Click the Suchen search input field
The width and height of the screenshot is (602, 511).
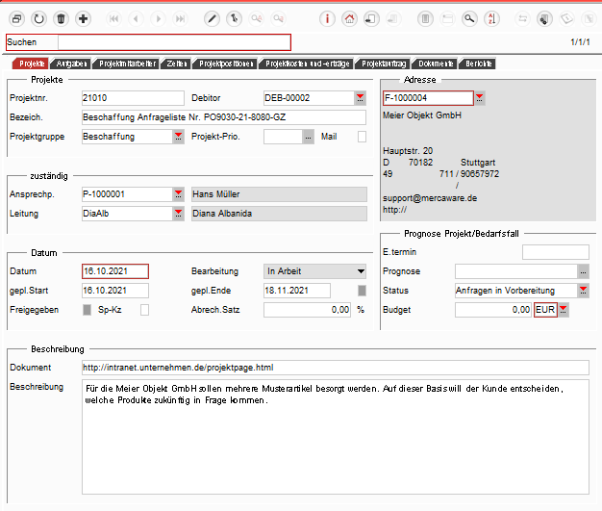pyautogui.click(x=173, y=42)
